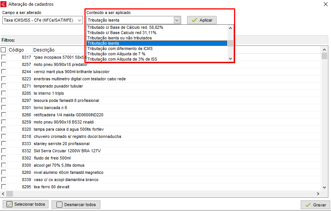The height and width of the screenshot is (211, 331).
Task: Click the green checkmark on Aplicar button
Action: (194, 20)
